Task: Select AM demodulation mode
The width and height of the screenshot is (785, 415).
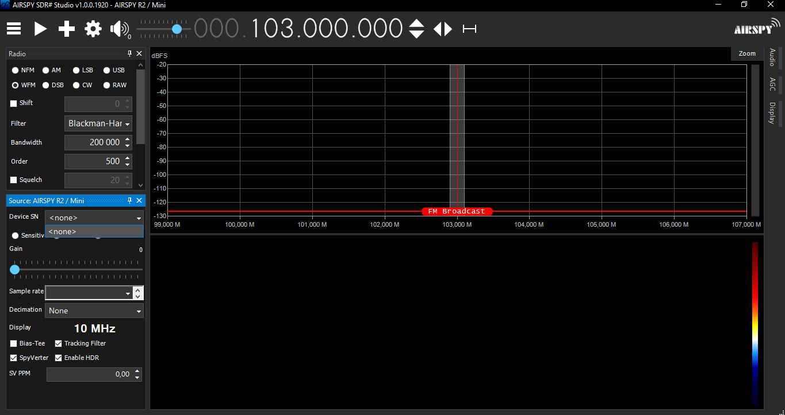Action: [x=45, y=70]
